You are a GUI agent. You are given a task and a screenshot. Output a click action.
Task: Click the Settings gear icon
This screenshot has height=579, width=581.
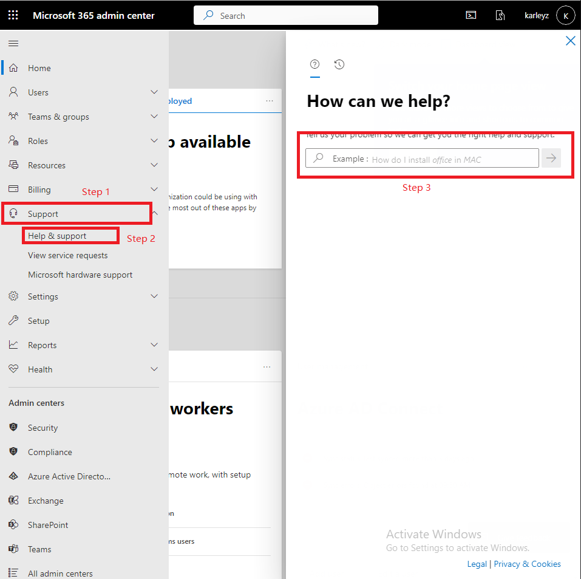point(13,296)
